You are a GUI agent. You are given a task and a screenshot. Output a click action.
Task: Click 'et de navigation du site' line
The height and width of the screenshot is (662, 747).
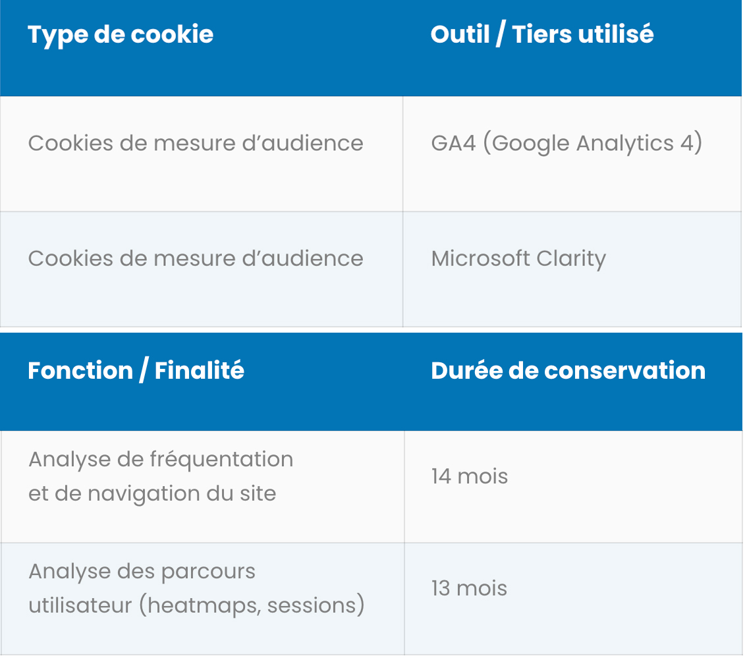click(152, 494)
